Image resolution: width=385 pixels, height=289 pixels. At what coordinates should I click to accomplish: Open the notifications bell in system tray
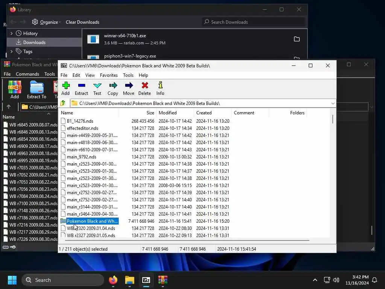click(x=375, y=280)
